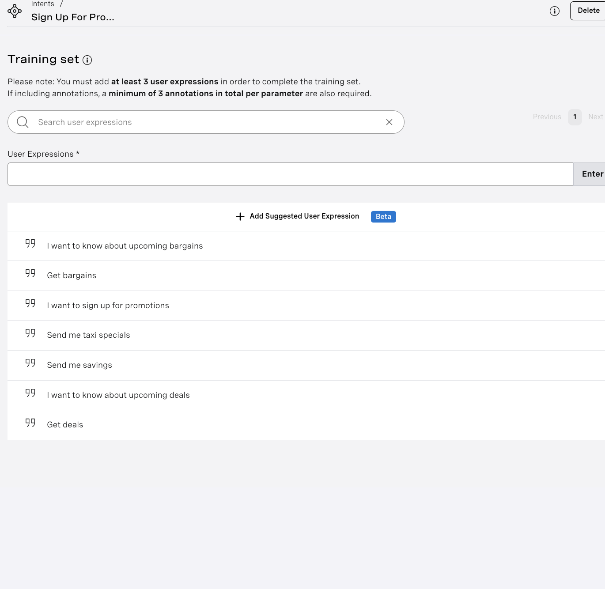Clear search with the X icon
The width and height of the screenshot is (605, 589).
(389, 122)
